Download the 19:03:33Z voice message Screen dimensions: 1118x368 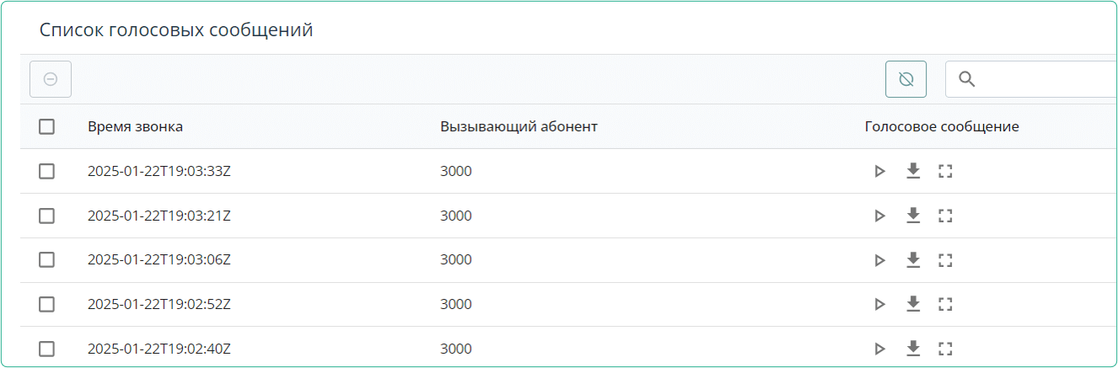[x=912, y=172]
